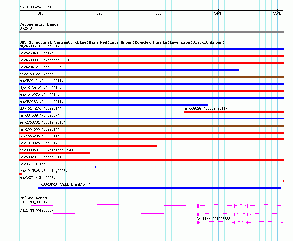Click dgv4613n100 (Coe2014) variant label
The image size is (293, 241).
[40, 88]
